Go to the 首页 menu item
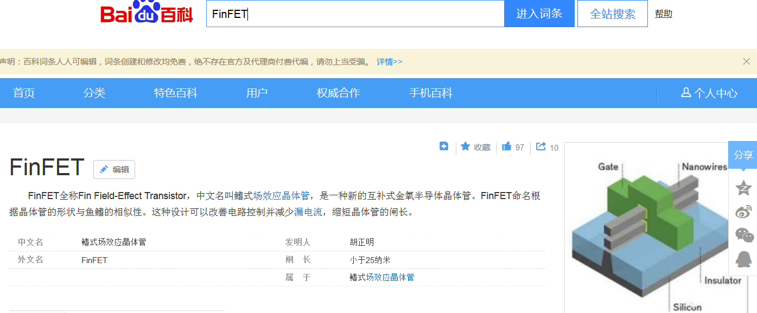Screen dimensions: 757x313 point(24,93)
